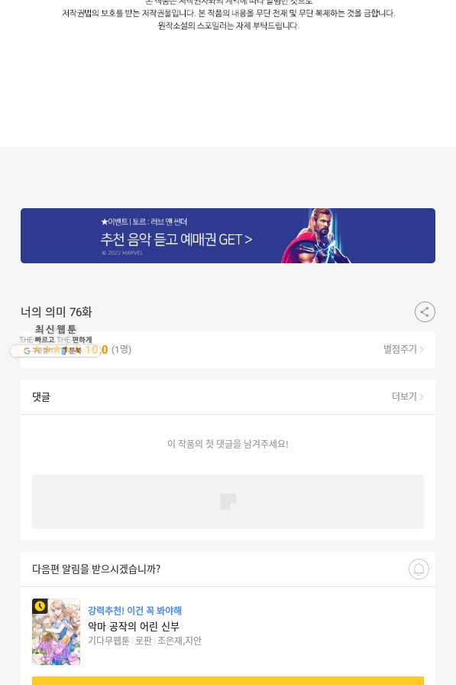456x685 pixels.
Task: Click 기다무웹툰 category label
Action: click(108, 641)
